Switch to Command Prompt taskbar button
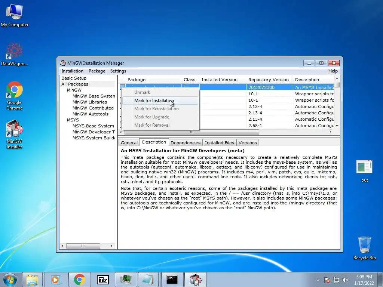 [x=172, y=280]
